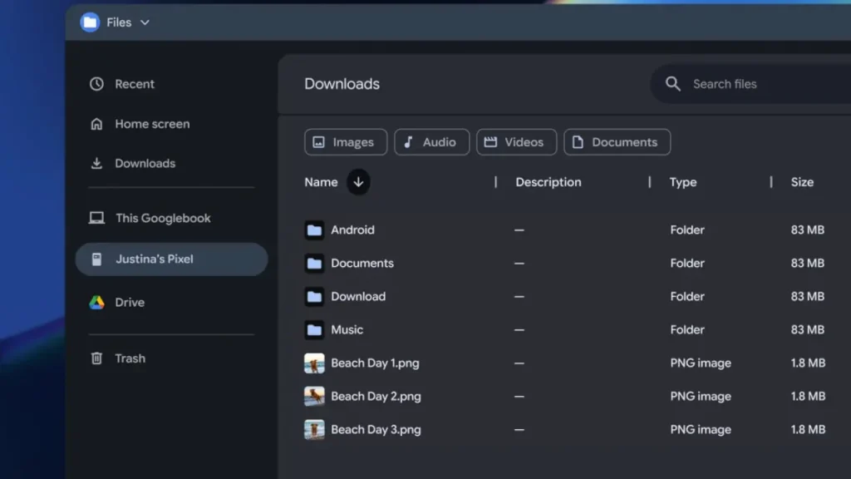Select the Android folder name

click(x=352, y=230)
